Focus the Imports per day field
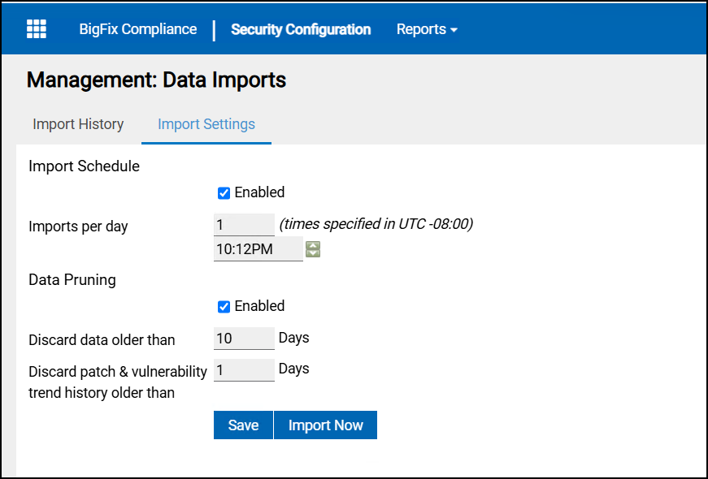Viewport: 708px width, 479px height. 244,225
